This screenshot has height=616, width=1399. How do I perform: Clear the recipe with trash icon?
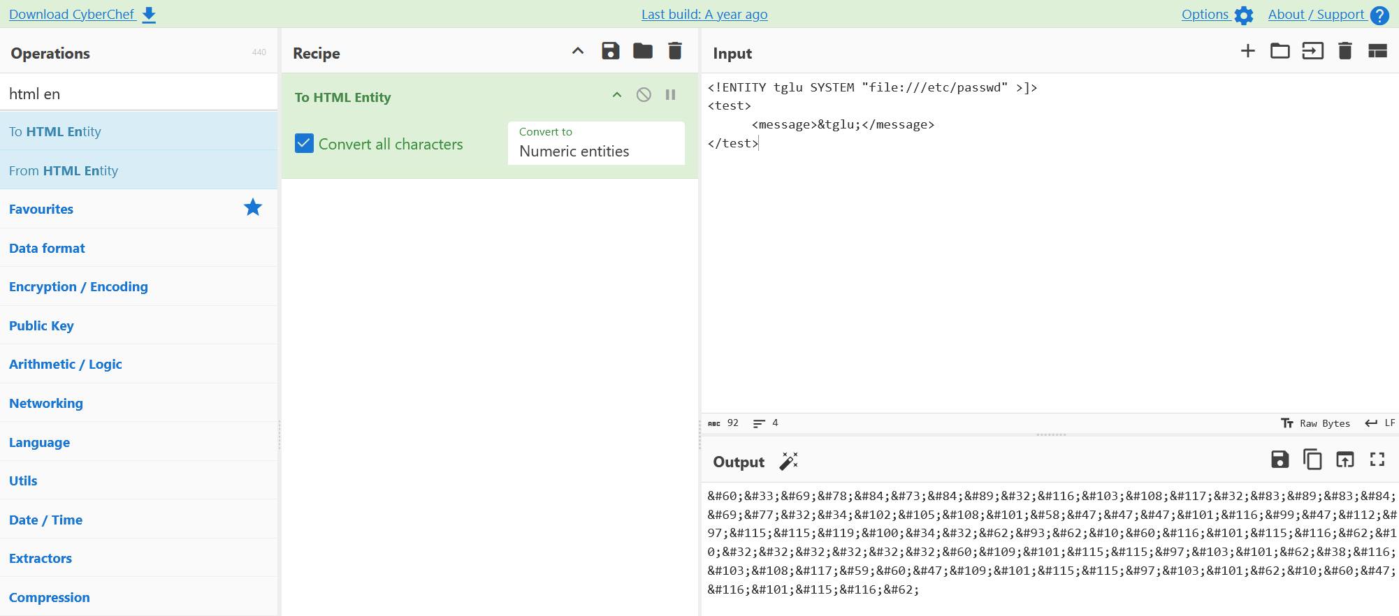(675, 51)
